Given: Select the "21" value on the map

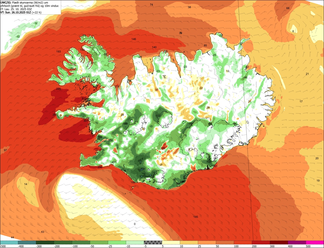Looking at the screenshot, I should 307,74.
